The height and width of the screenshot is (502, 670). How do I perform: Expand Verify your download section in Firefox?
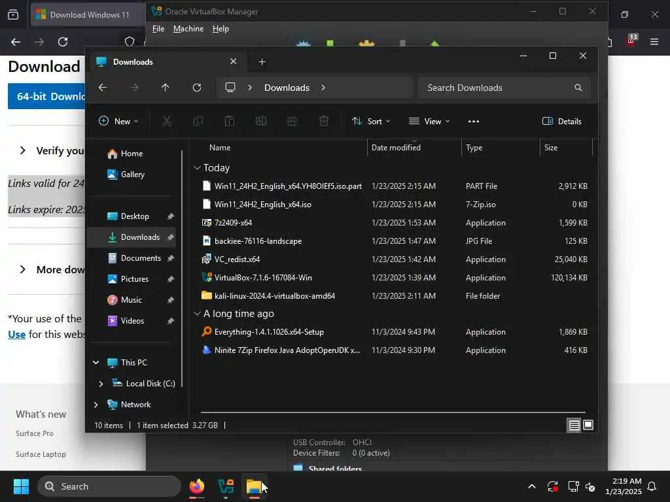23,151
